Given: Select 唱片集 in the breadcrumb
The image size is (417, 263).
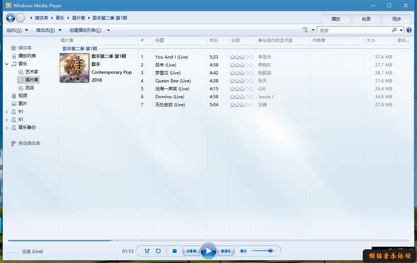Looking at the screenshot, I should click(x=79, y=18).
